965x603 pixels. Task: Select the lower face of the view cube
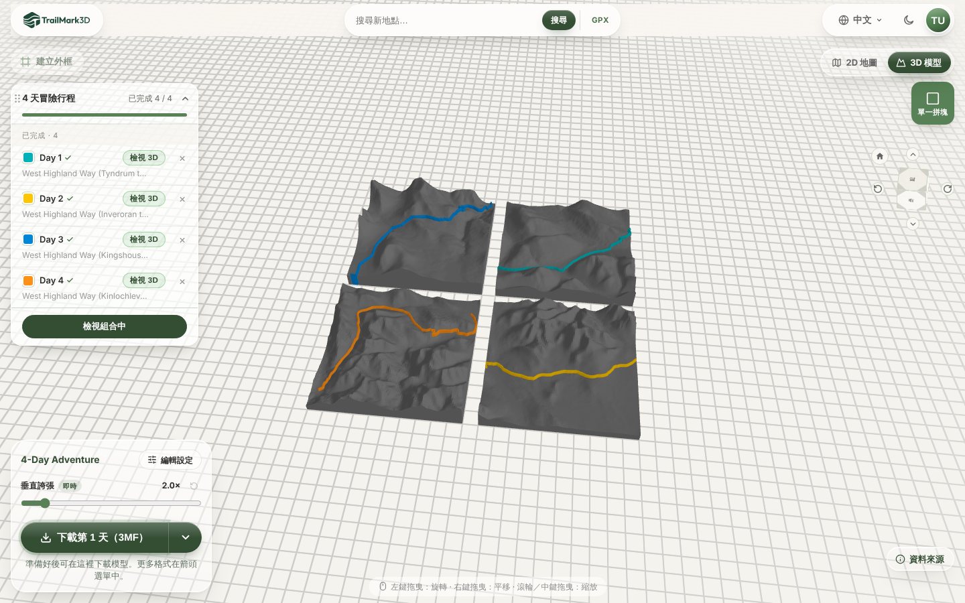(911, 200)
